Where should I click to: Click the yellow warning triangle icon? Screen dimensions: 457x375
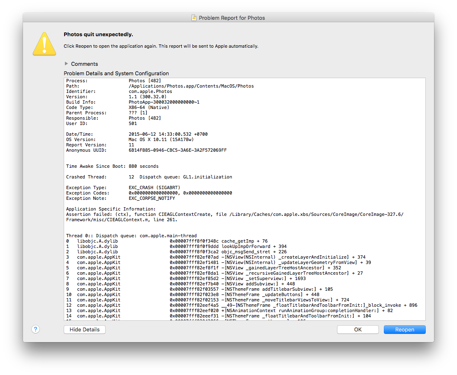44,44
